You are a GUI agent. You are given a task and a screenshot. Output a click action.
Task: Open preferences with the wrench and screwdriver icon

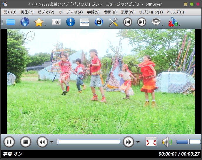coord(113,22)
